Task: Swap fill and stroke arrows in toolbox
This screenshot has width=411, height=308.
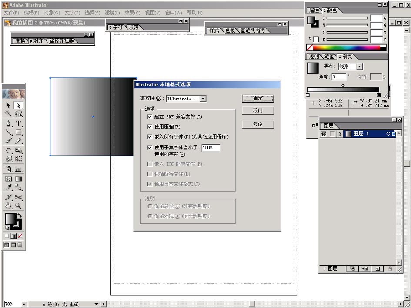Action: point(20,215)
